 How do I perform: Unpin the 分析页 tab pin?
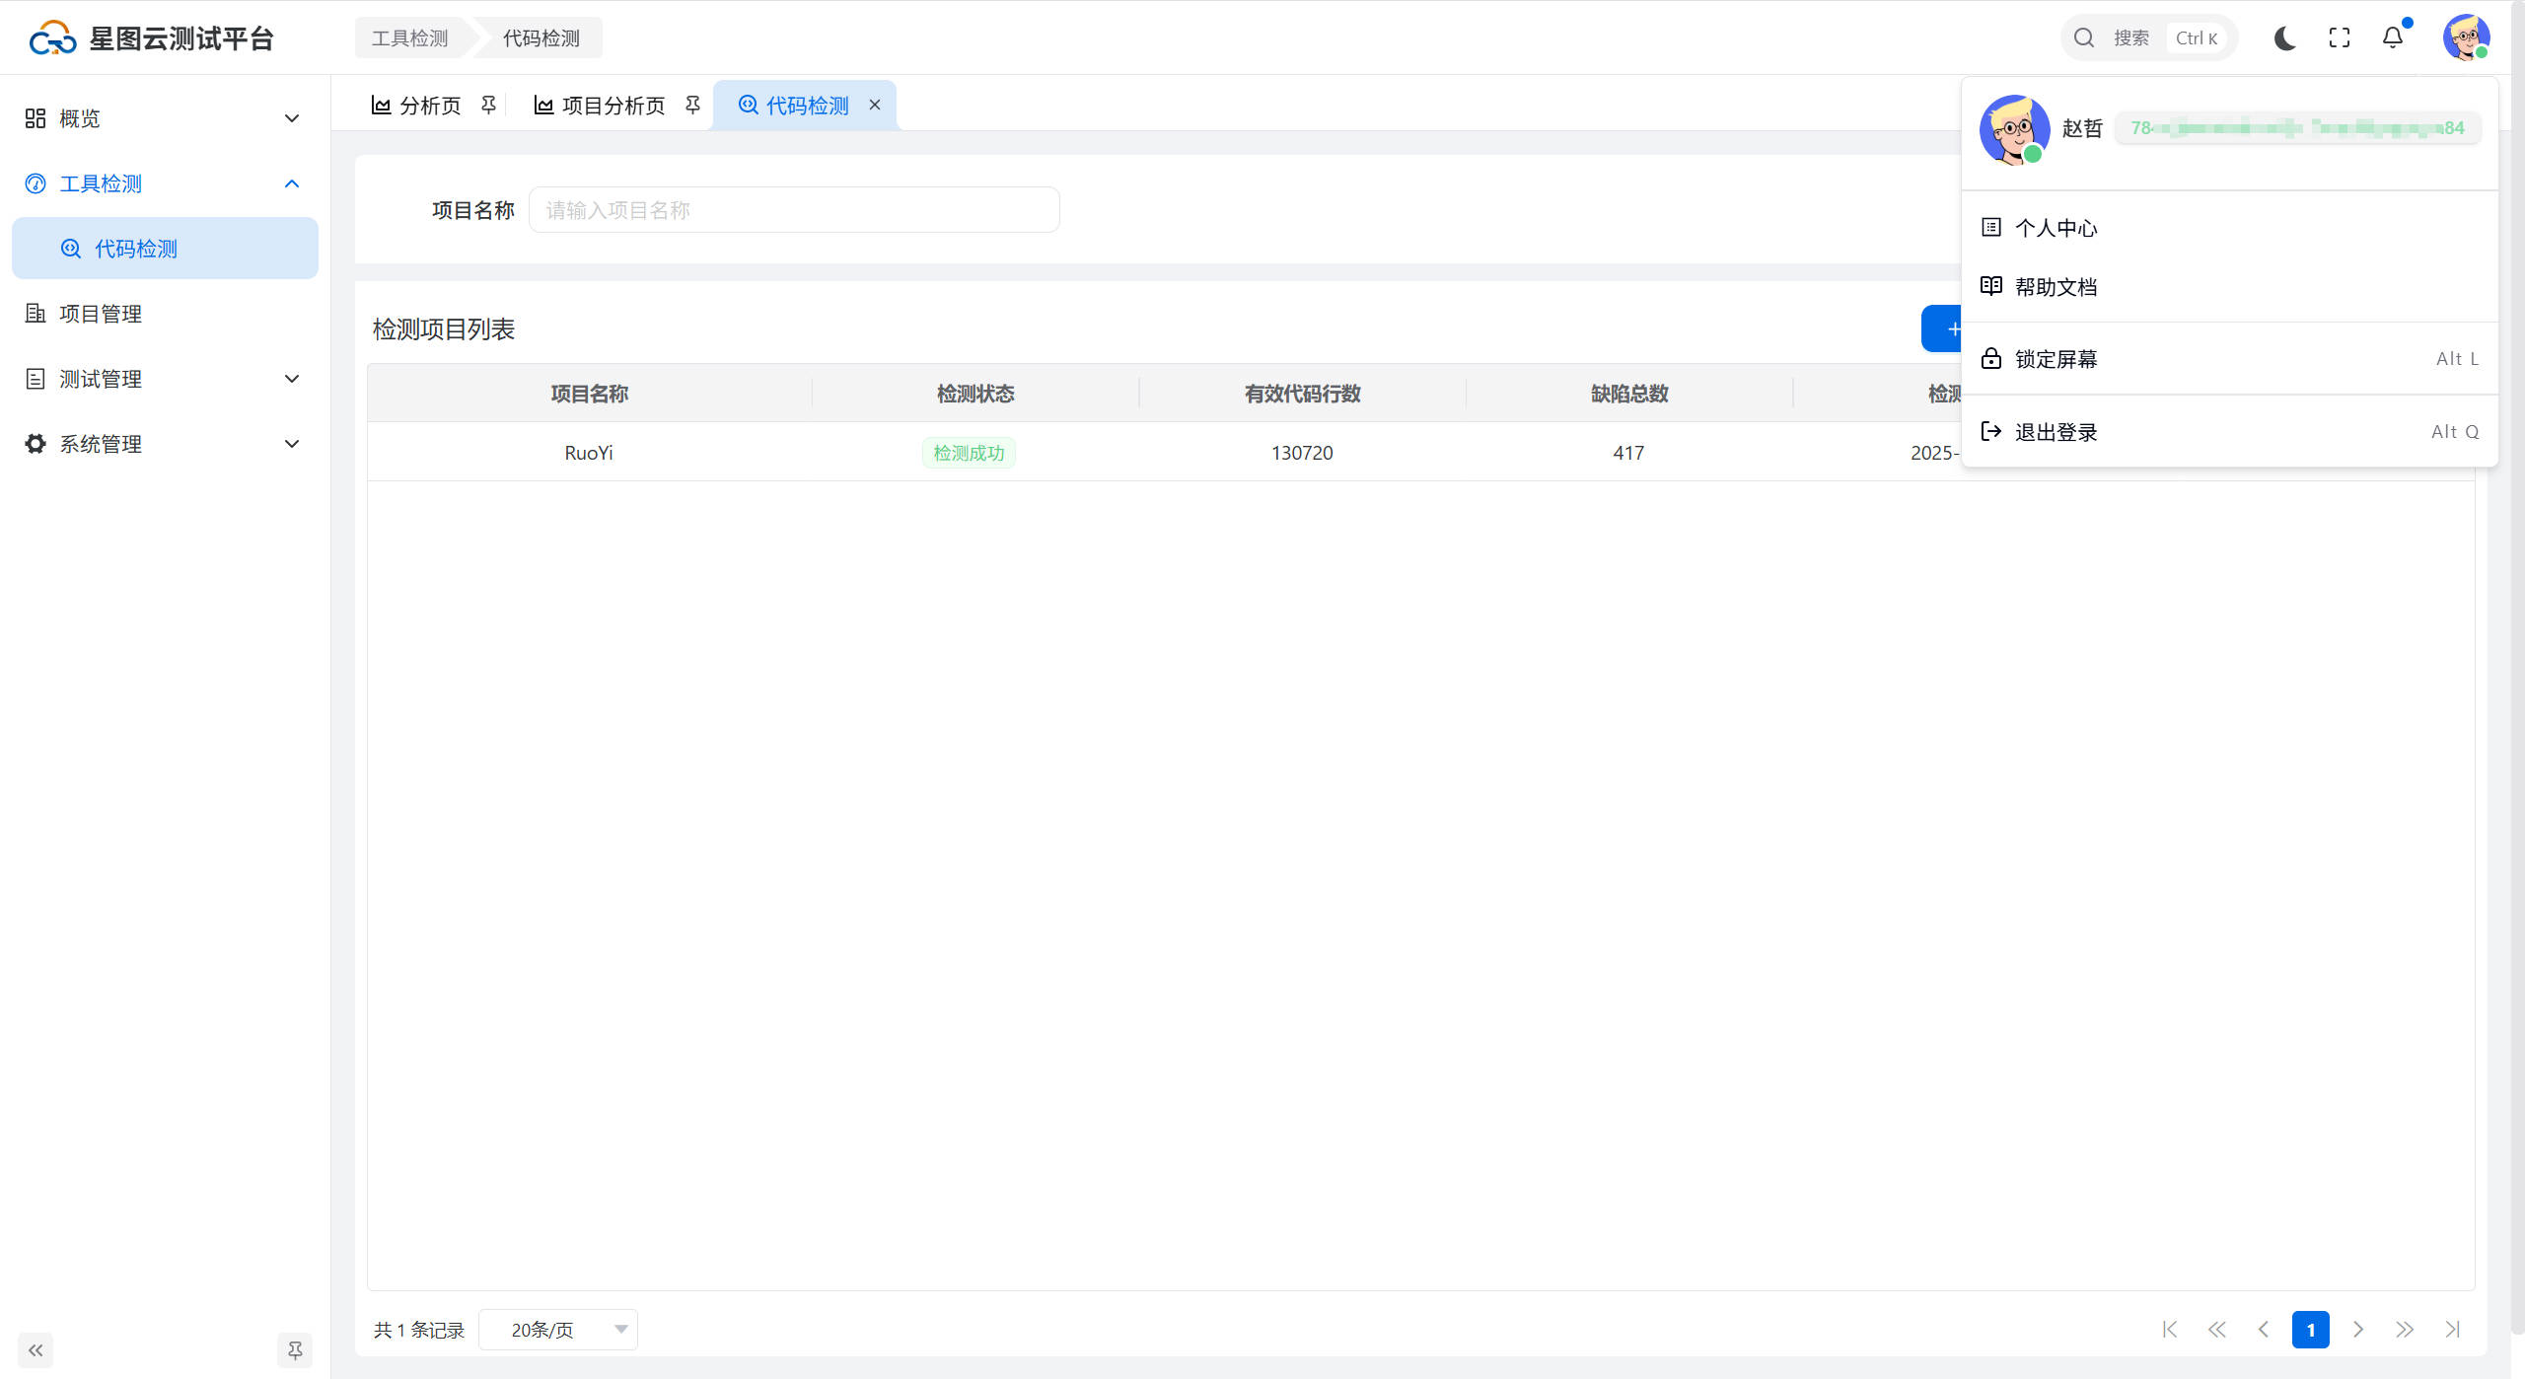[x=488, y=105]
